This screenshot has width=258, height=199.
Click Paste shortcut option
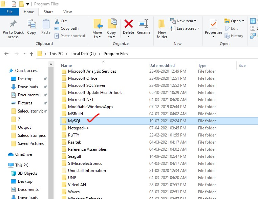tap(70, 36)
